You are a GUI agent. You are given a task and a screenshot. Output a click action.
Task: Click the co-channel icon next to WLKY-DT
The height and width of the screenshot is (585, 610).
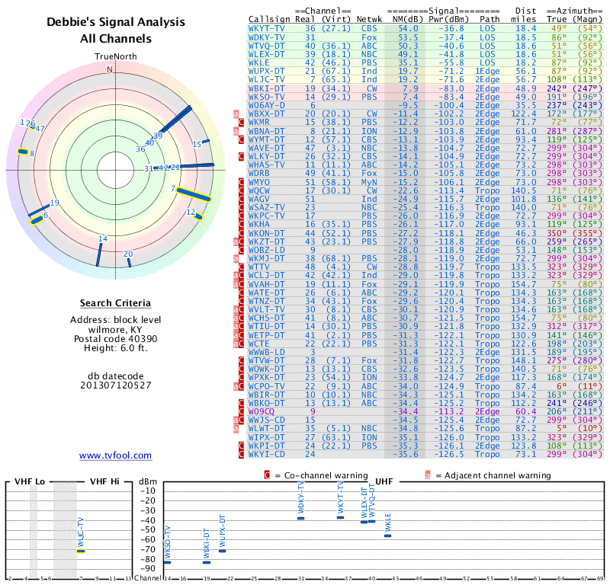tap(242, 155)
